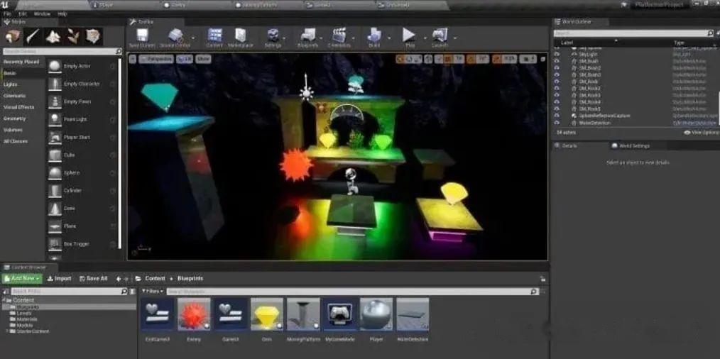Select the Foliage mode icon
Image resolution: width=720 pixels, height=359 pixels.
point(73,36)
